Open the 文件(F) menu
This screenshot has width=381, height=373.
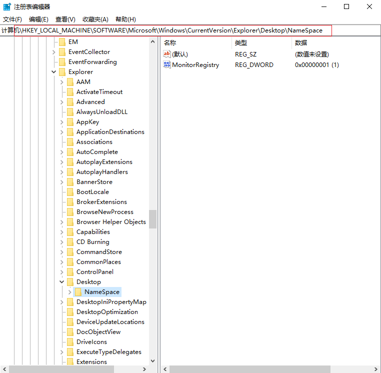point(12,19)
